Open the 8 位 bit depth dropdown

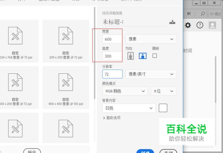164,91
